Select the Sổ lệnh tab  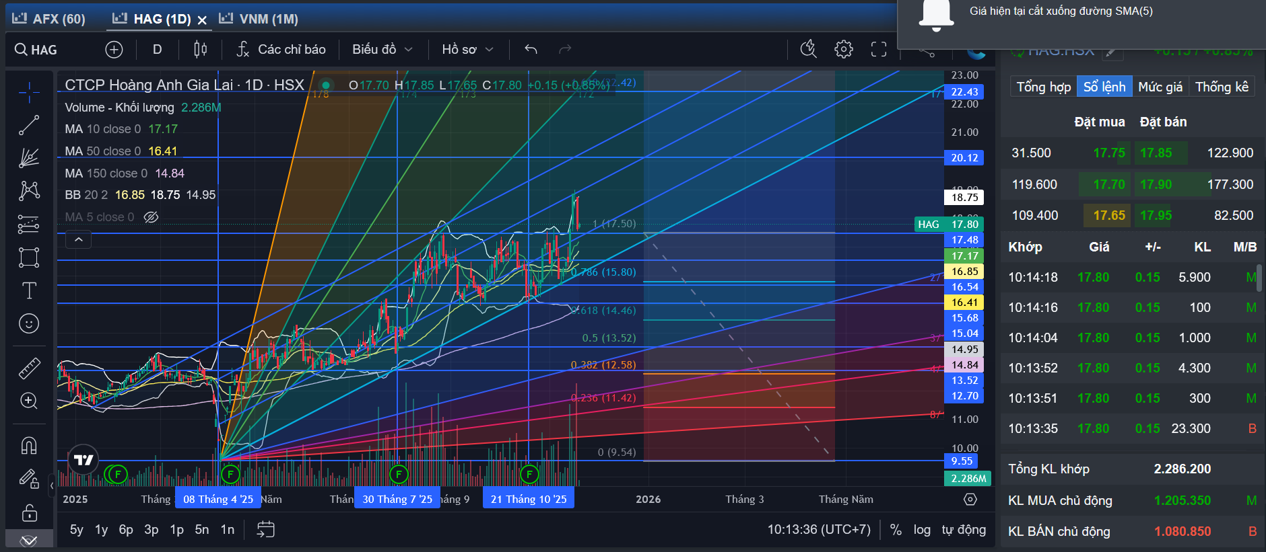click(1104, 87)
